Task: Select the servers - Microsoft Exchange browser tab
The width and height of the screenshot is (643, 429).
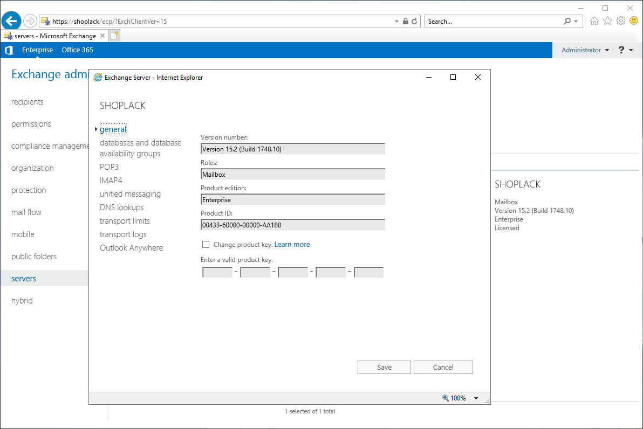Action: coord(55,36)
